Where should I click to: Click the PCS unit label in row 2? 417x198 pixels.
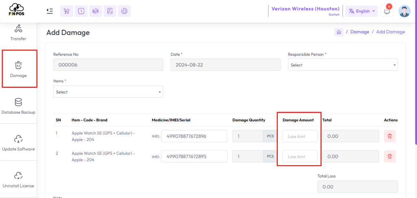[x=270, y=156]
